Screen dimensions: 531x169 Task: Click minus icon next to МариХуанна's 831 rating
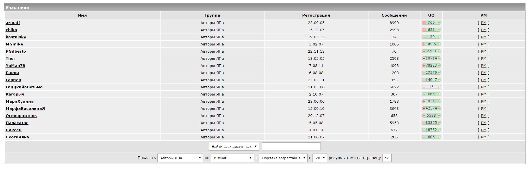[424, 101]
